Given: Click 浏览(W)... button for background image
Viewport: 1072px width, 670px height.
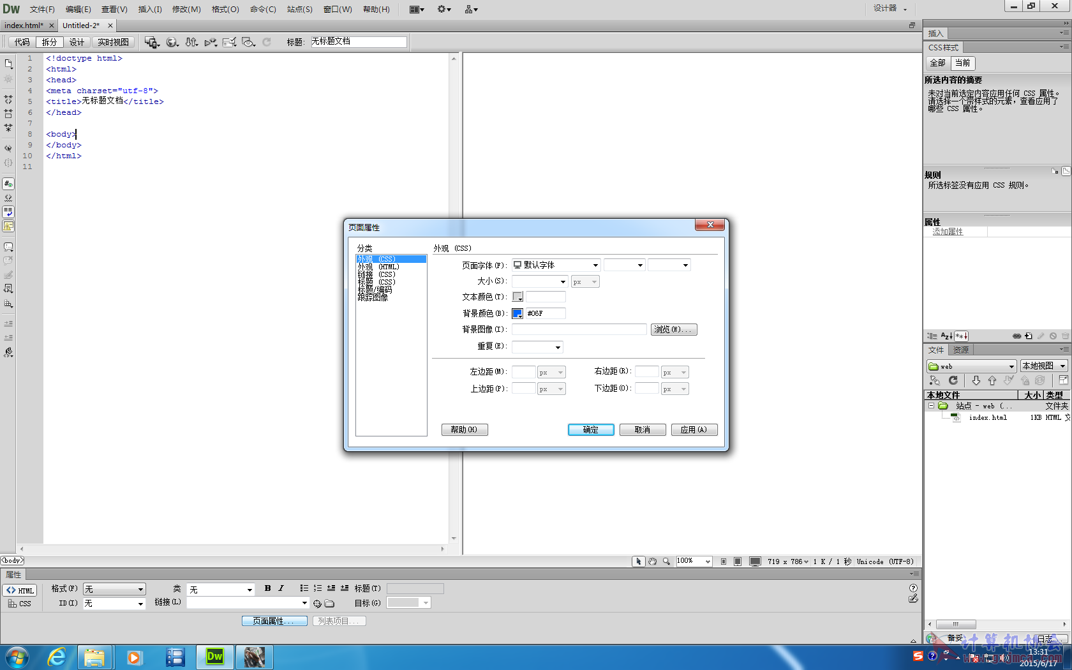Looking at the screenshot, I should point(674,330).
